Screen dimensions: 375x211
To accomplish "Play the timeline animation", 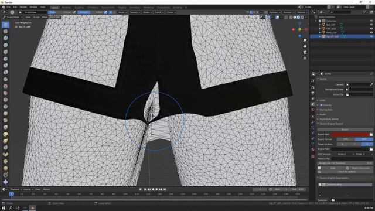I will tap(157, 189).
